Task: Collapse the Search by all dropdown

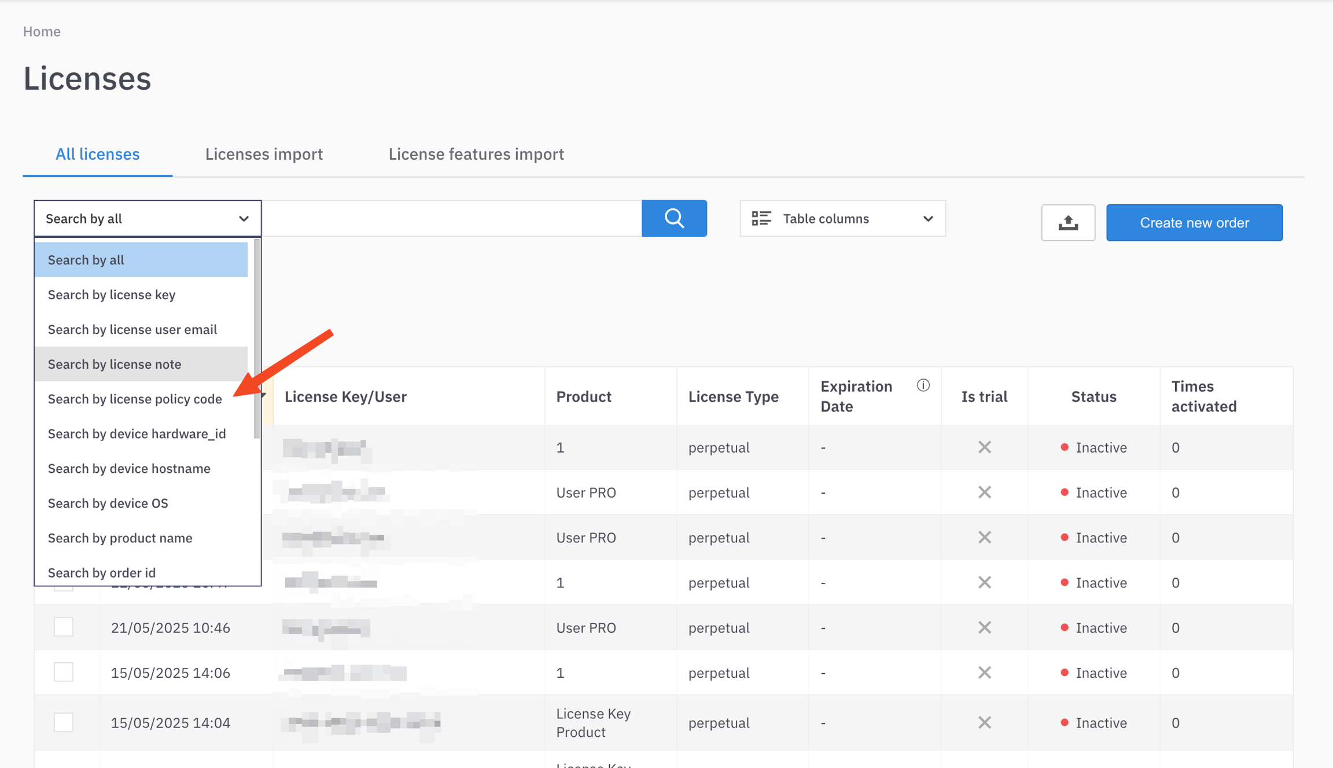Action: [x=244, y=219]
